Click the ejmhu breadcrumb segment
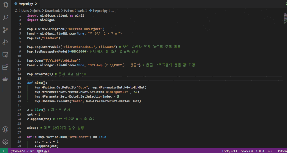Screen dimensions: 287x153 37,10
